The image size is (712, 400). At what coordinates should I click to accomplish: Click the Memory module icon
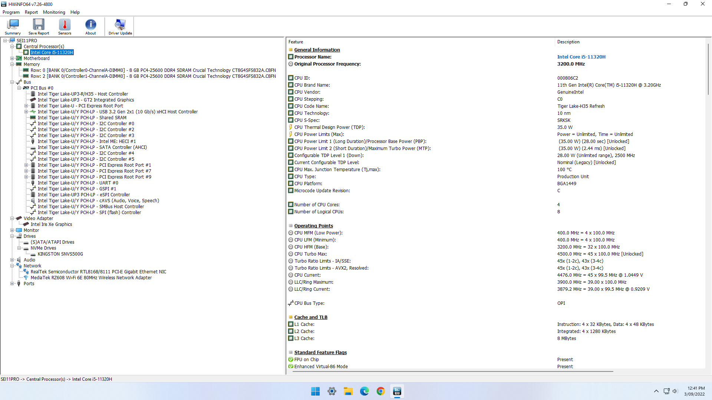(x=19, y=64)
